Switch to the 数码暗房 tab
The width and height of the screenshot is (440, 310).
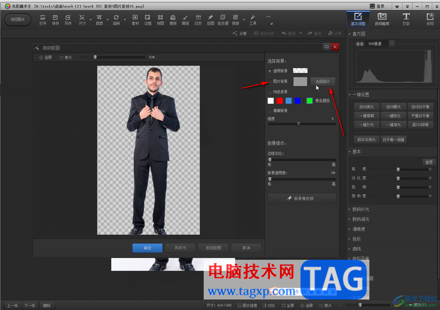point(382,19)
